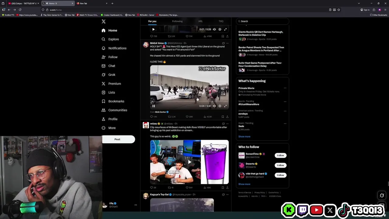Viewport: 389px width, 219px height.
Task: Open more options on velzau post
Action: tap(227, 124)
